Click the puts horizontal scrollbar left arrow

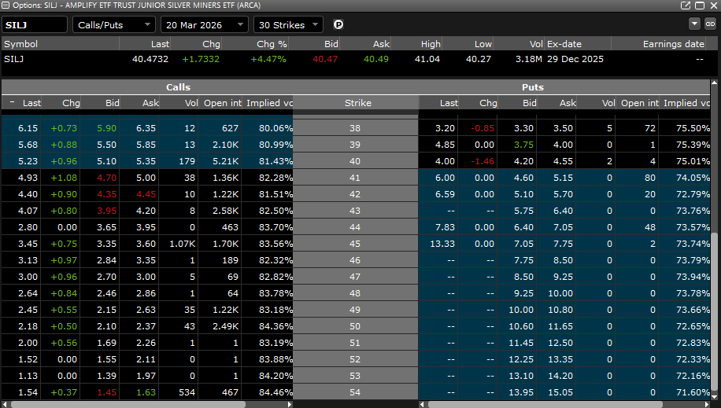tap(422, 404)
